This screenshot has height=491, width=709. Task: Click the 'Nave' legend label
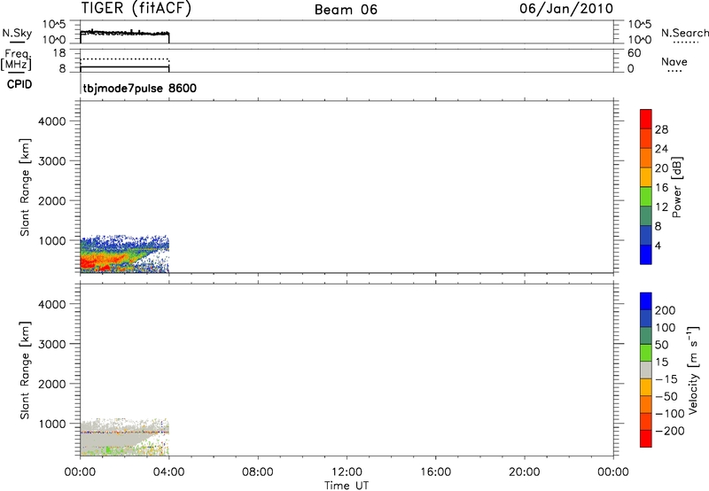point(674,62)
